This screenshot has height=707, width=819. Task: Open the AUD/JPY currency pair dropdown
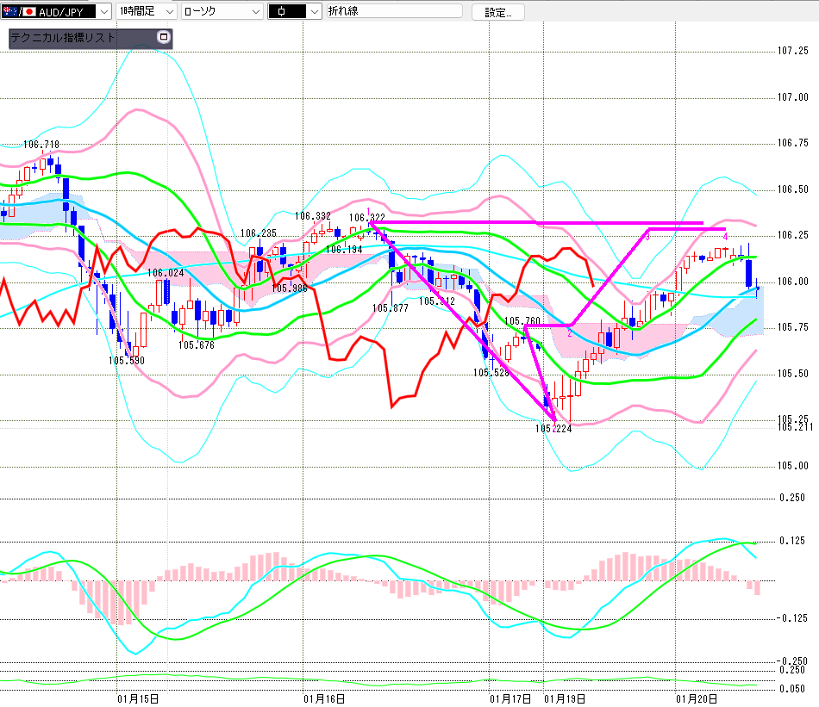(103, 11)
